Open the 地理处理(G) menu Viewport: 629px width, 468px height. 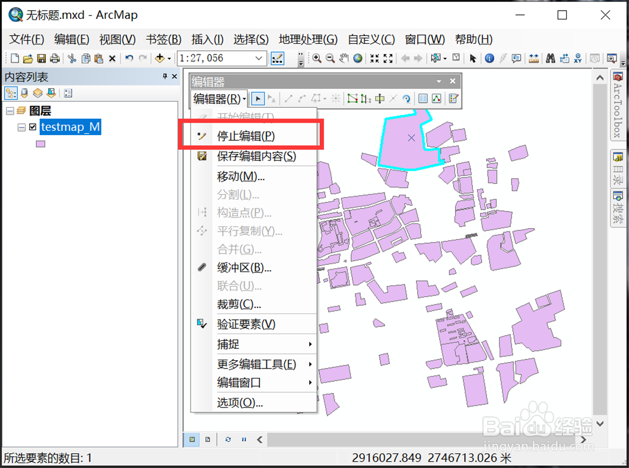click(x=308, y=39)
